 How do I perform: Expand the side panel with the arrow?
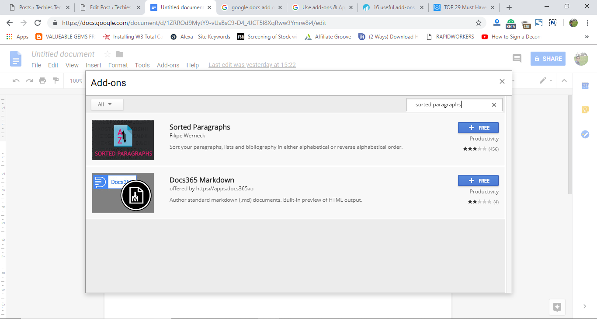pos(585,307)
